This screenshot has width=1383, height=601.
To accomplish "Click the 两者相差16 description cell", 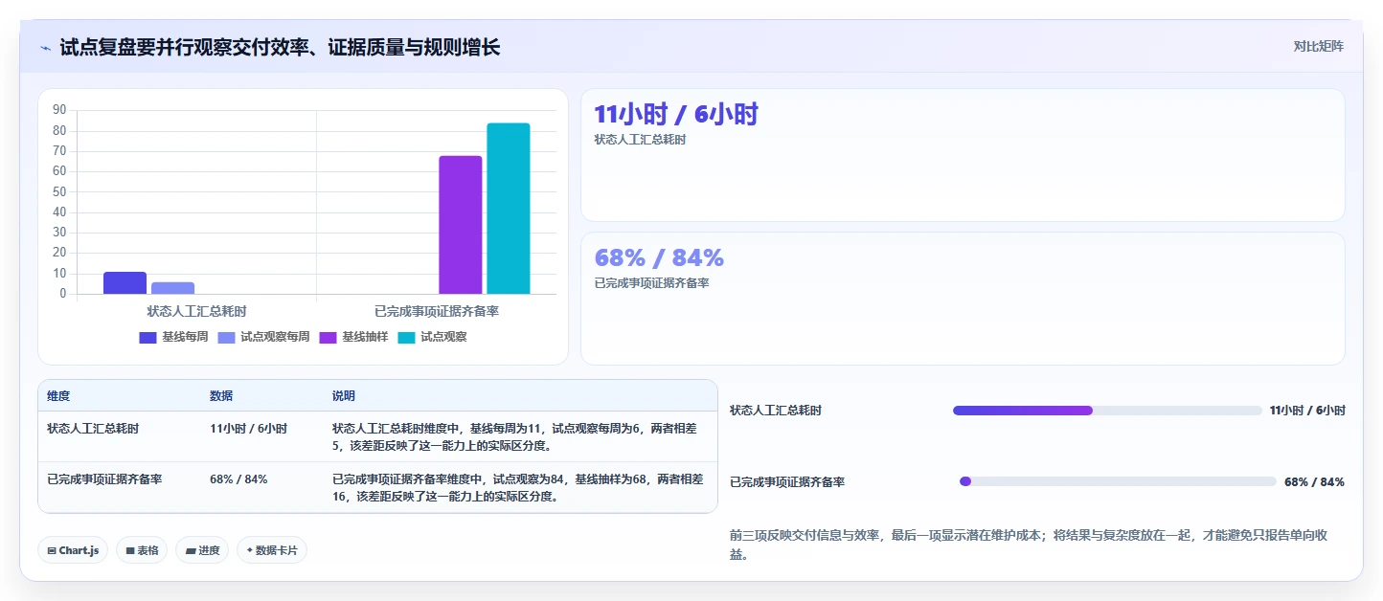I will (518, 488).
